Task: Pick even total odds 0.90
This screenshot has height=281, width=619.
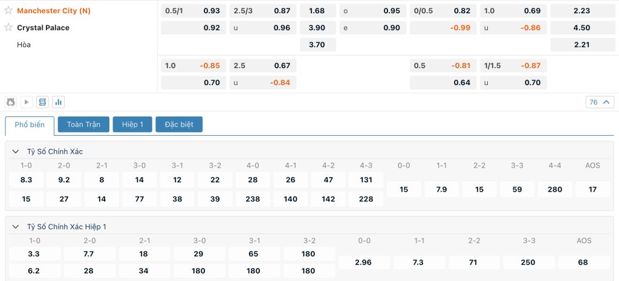Action: click(372, 28)
